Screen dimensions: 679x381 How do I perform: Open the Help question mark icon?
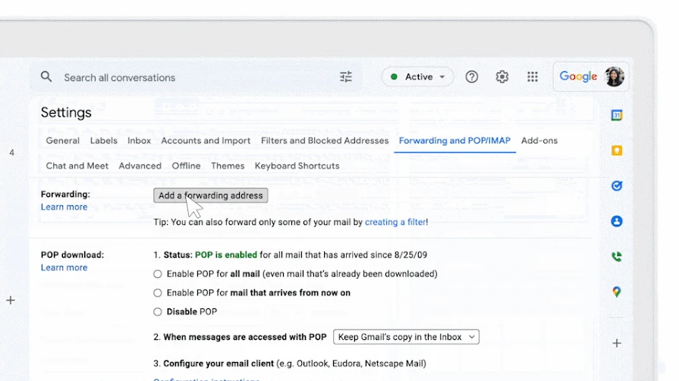472,77
